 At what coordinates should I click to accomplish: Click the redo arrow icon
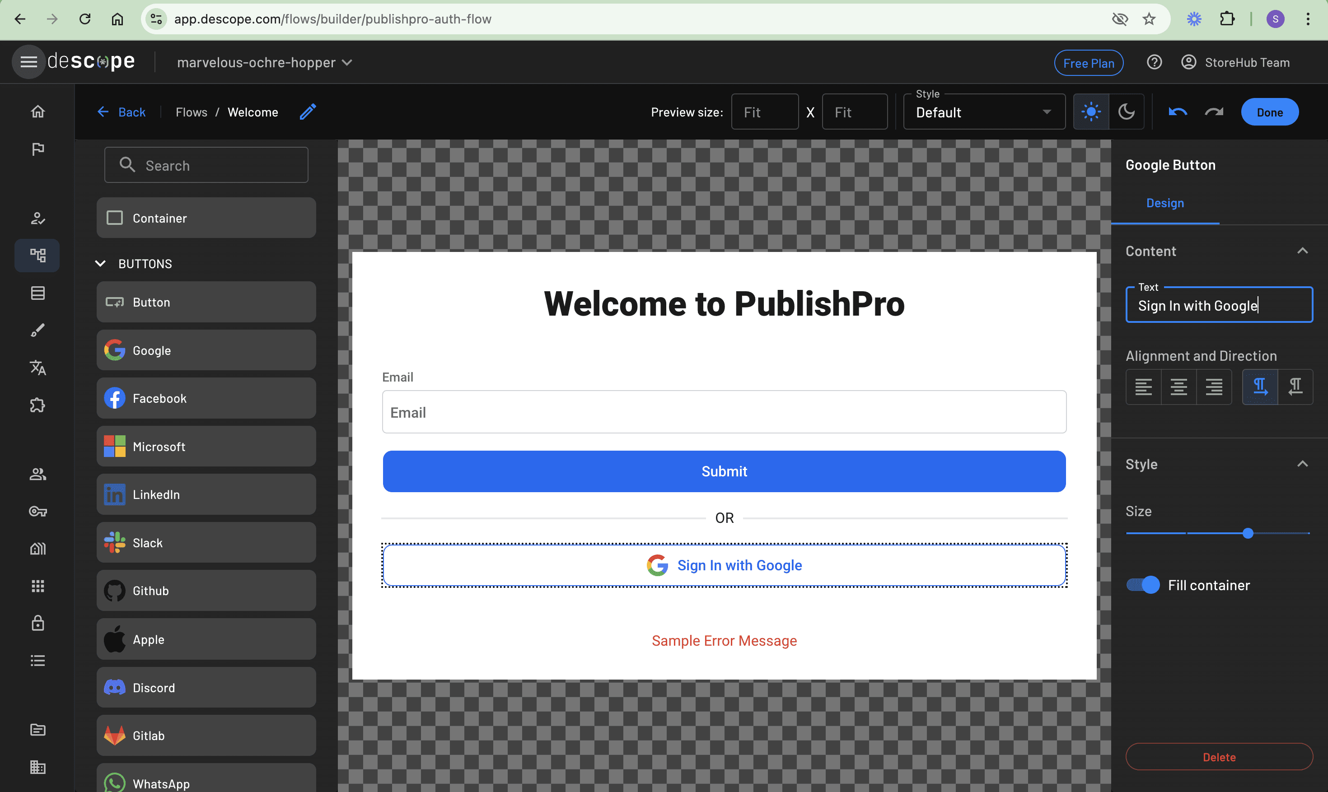[x=1214, y=112]
